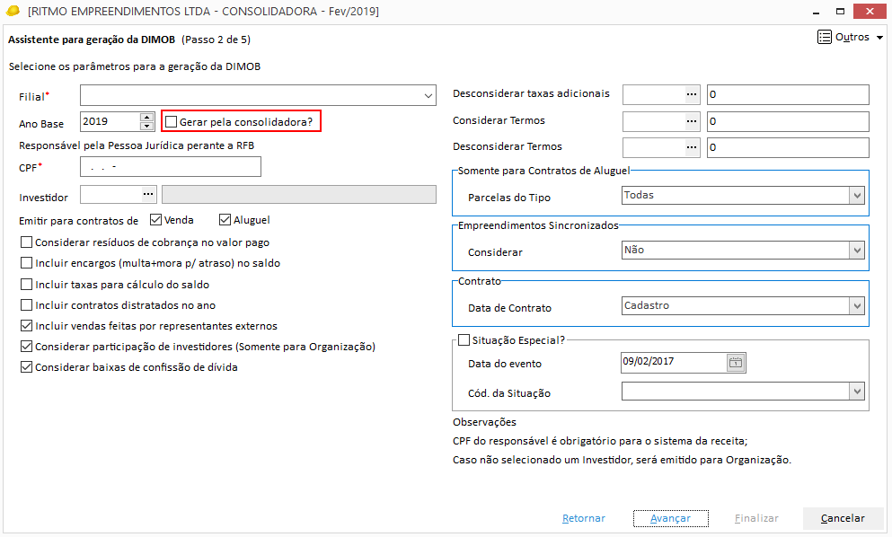Open Empreendimentos Sincronizados Considerar dropdown
This screenshot has height=537, width=892.
857,251
